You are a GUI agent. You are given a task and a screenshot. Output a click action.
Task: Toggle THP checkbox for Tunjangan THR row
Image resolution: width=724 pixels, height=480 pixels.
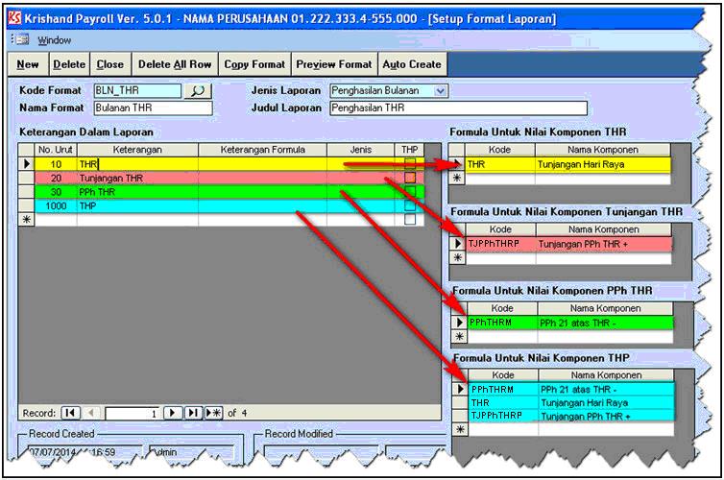tap(410, 178)
